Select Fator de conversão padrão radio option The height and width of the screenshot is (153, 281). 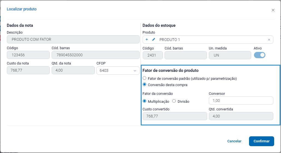pyautogui.click(x=145, y=78)
